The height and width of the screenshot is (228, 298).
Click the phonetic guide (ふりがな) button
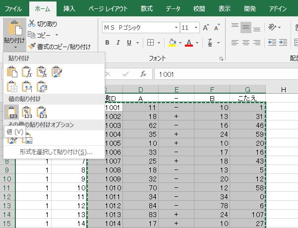[x=210, y=43]
